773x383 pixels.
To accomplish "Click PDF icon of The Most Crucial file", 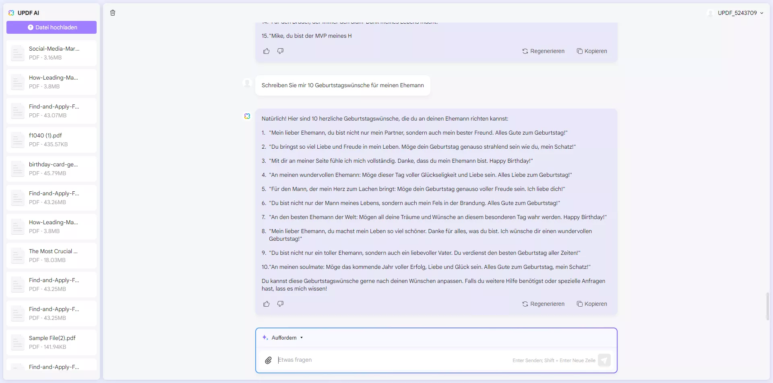I will 17,256.
